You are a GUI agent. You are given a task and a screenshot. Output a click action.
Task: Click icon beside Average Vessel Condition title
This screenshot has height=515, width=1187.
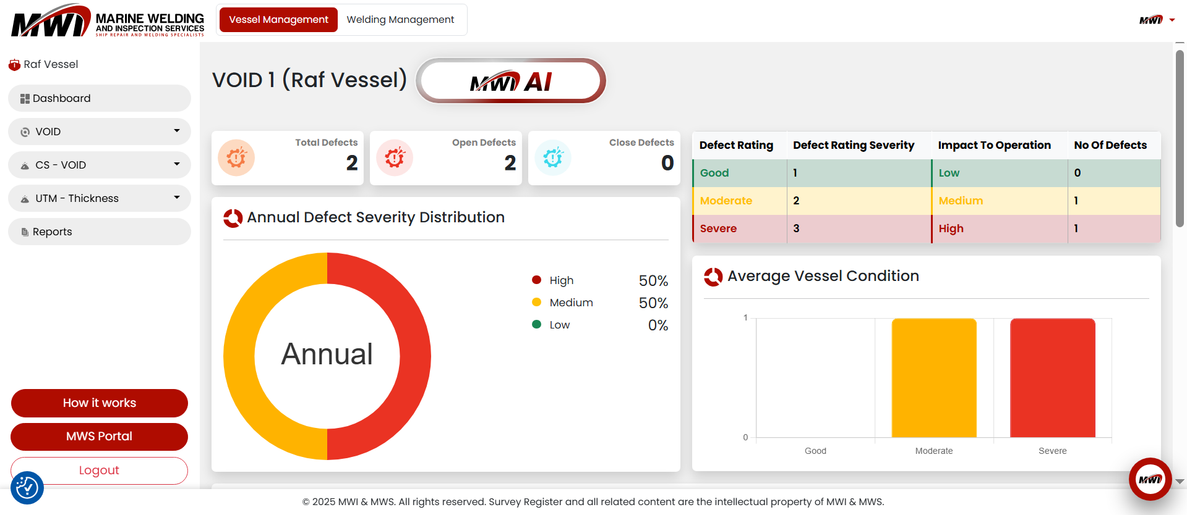point(713,277)
